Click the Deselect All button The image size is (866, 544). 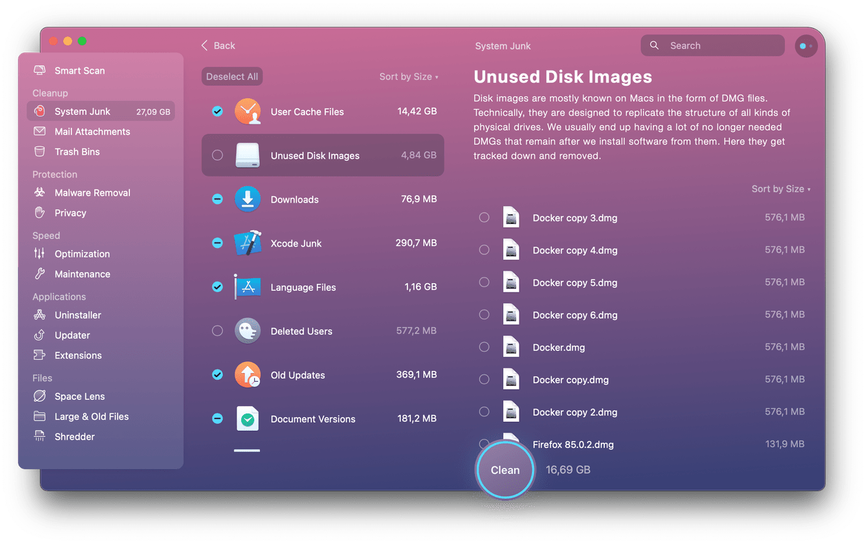232,77
